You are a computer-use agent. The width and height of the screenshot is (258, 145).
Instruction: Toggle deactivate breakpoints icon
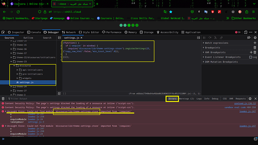click(249, 38)
